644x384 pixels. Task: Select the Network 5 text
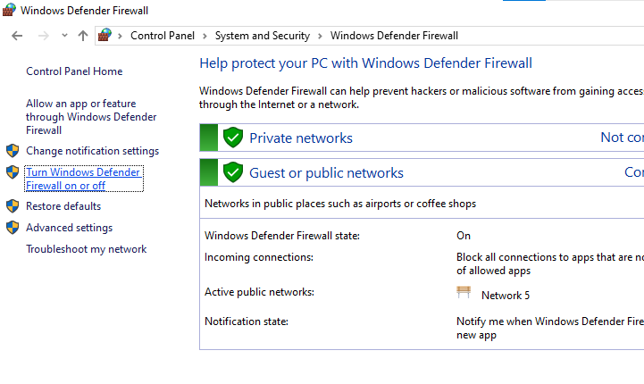pos(506,296)
